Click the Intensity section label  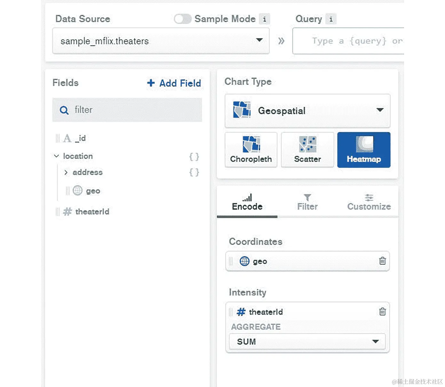(248, 292)
